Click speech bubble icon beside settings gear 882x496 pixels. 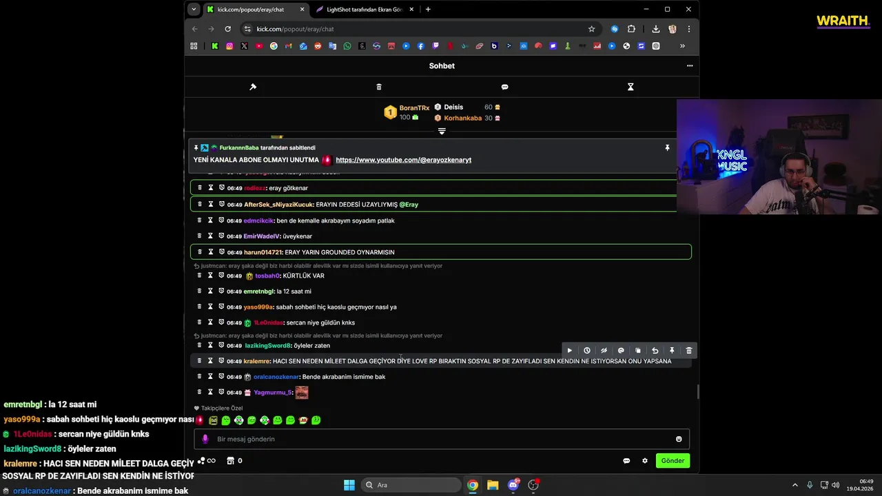tap(626, 461)
